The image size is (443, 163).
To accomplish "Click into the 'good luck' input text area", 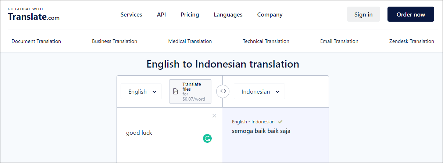I will pos(169,135).
